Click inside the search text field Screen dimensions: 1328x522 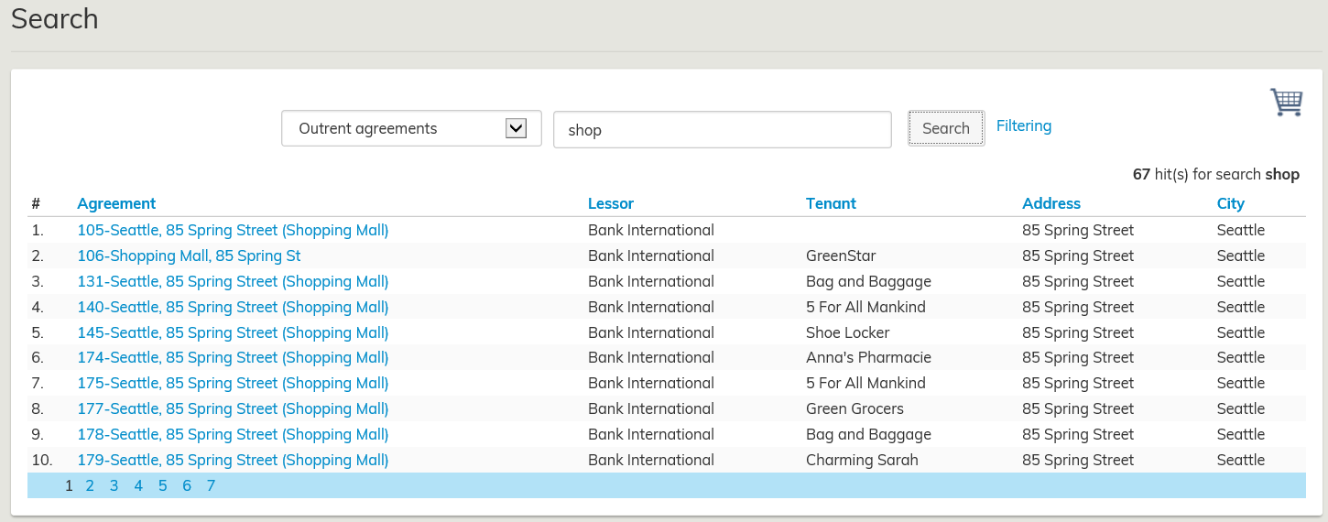[722, 130]
